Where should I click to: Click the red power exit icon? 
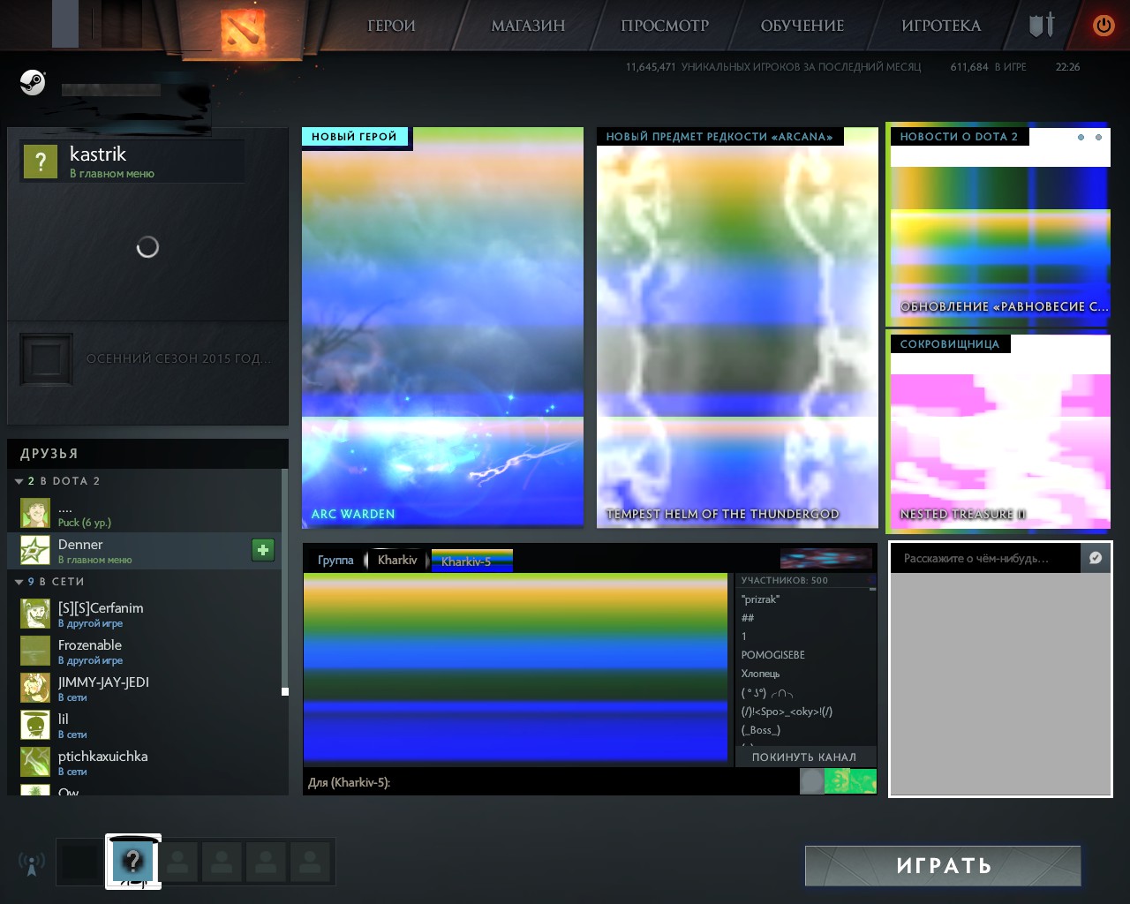coord(1104,26)
